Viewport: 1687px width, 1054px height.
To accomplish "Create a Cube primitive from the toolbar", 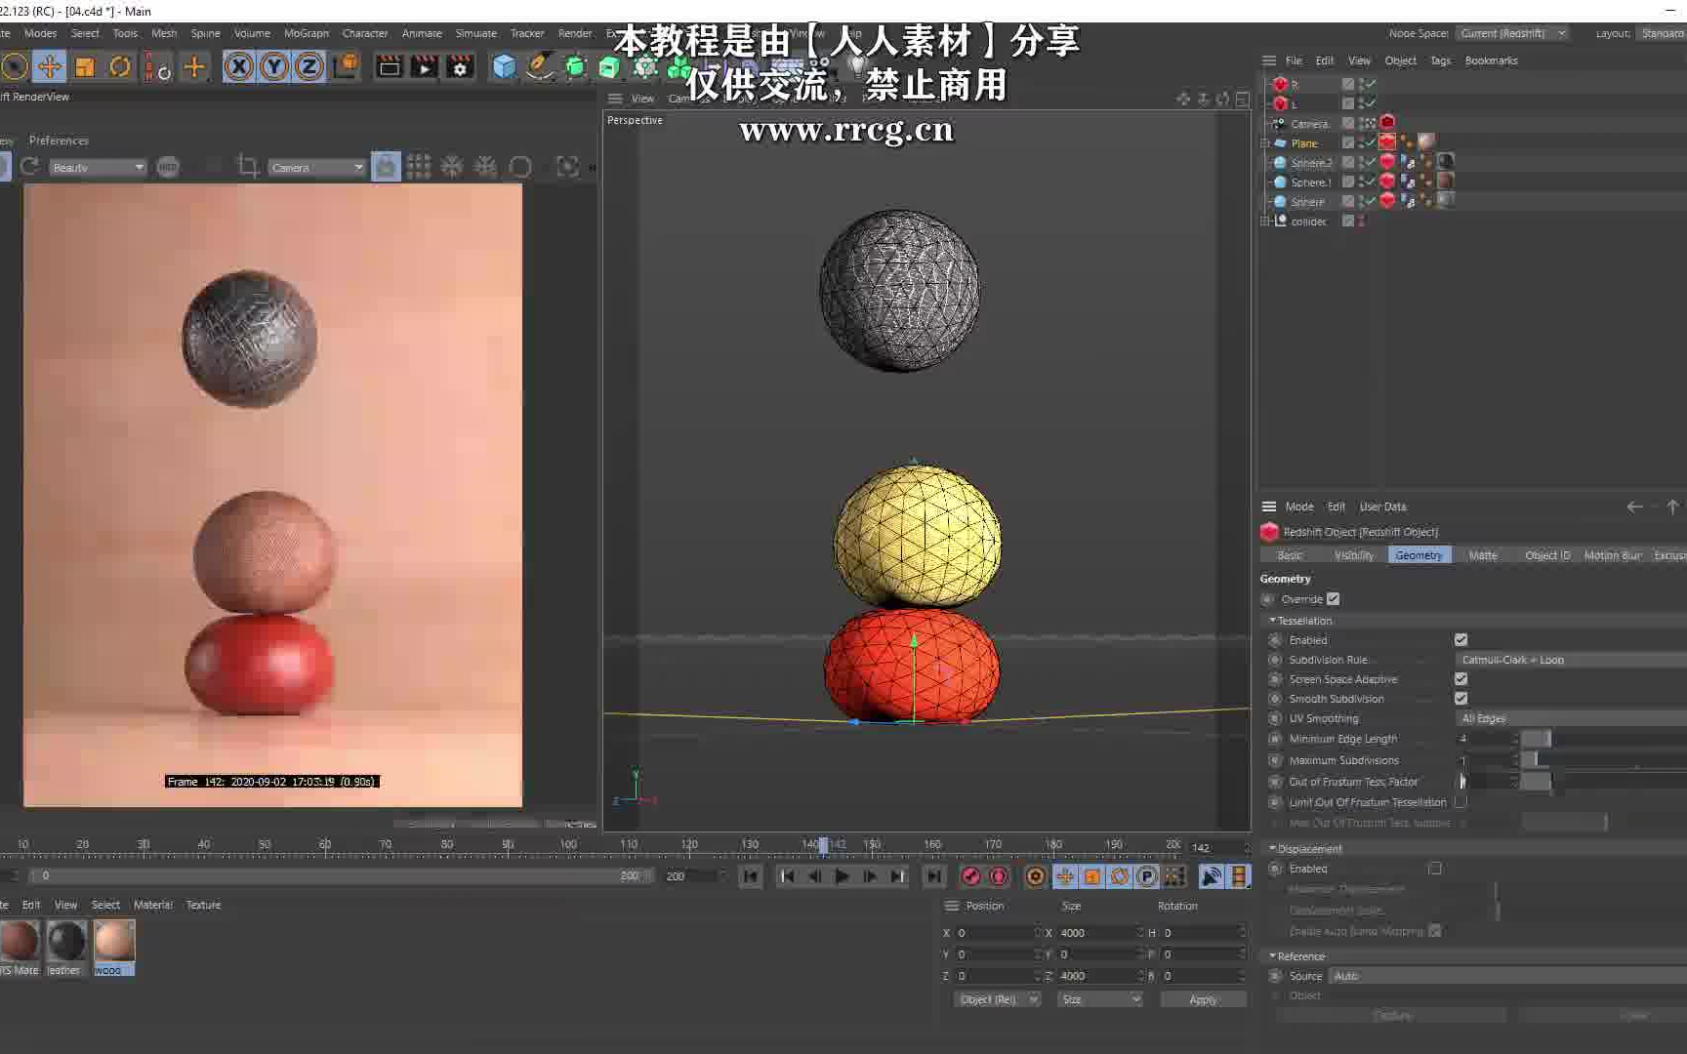I will [504, 66].
